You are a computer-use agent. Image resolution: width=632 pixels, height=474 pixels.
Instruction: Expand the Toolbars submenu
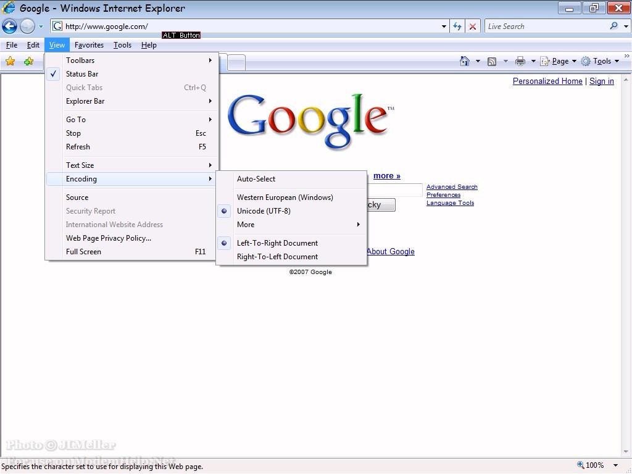point(131,60)
